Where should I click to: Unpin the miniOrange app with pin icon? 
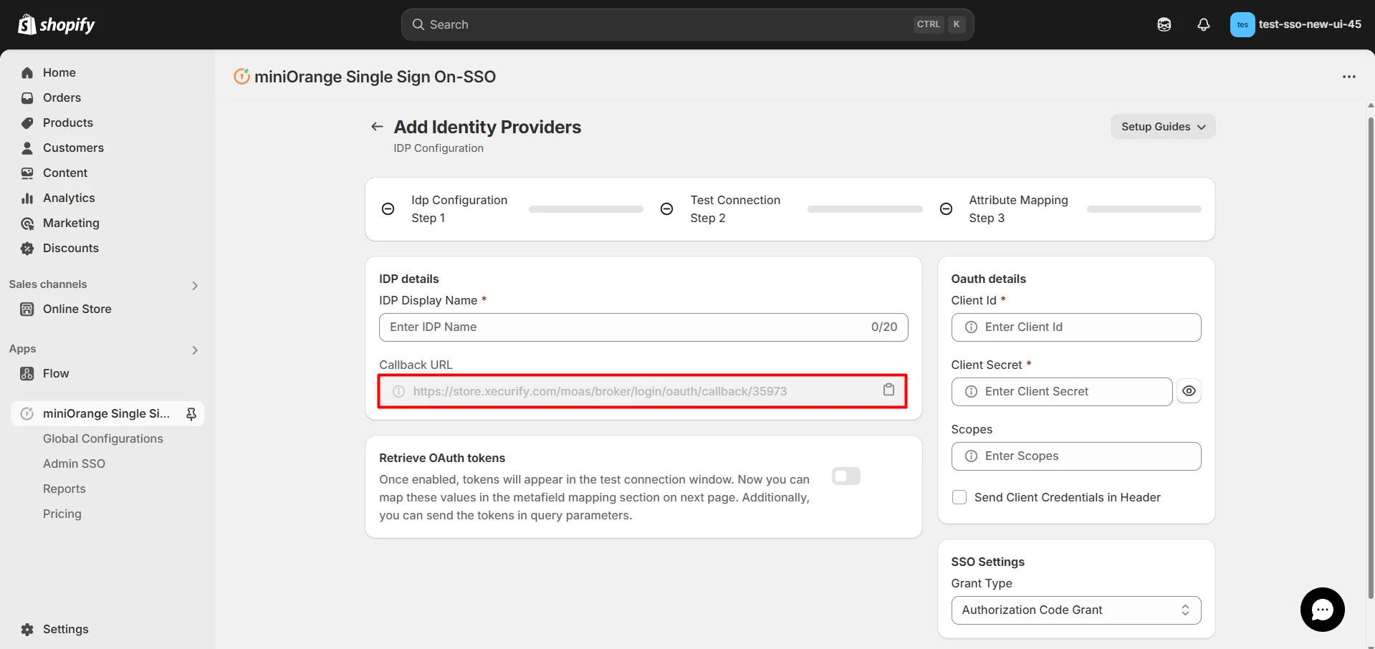coord(191,413)
